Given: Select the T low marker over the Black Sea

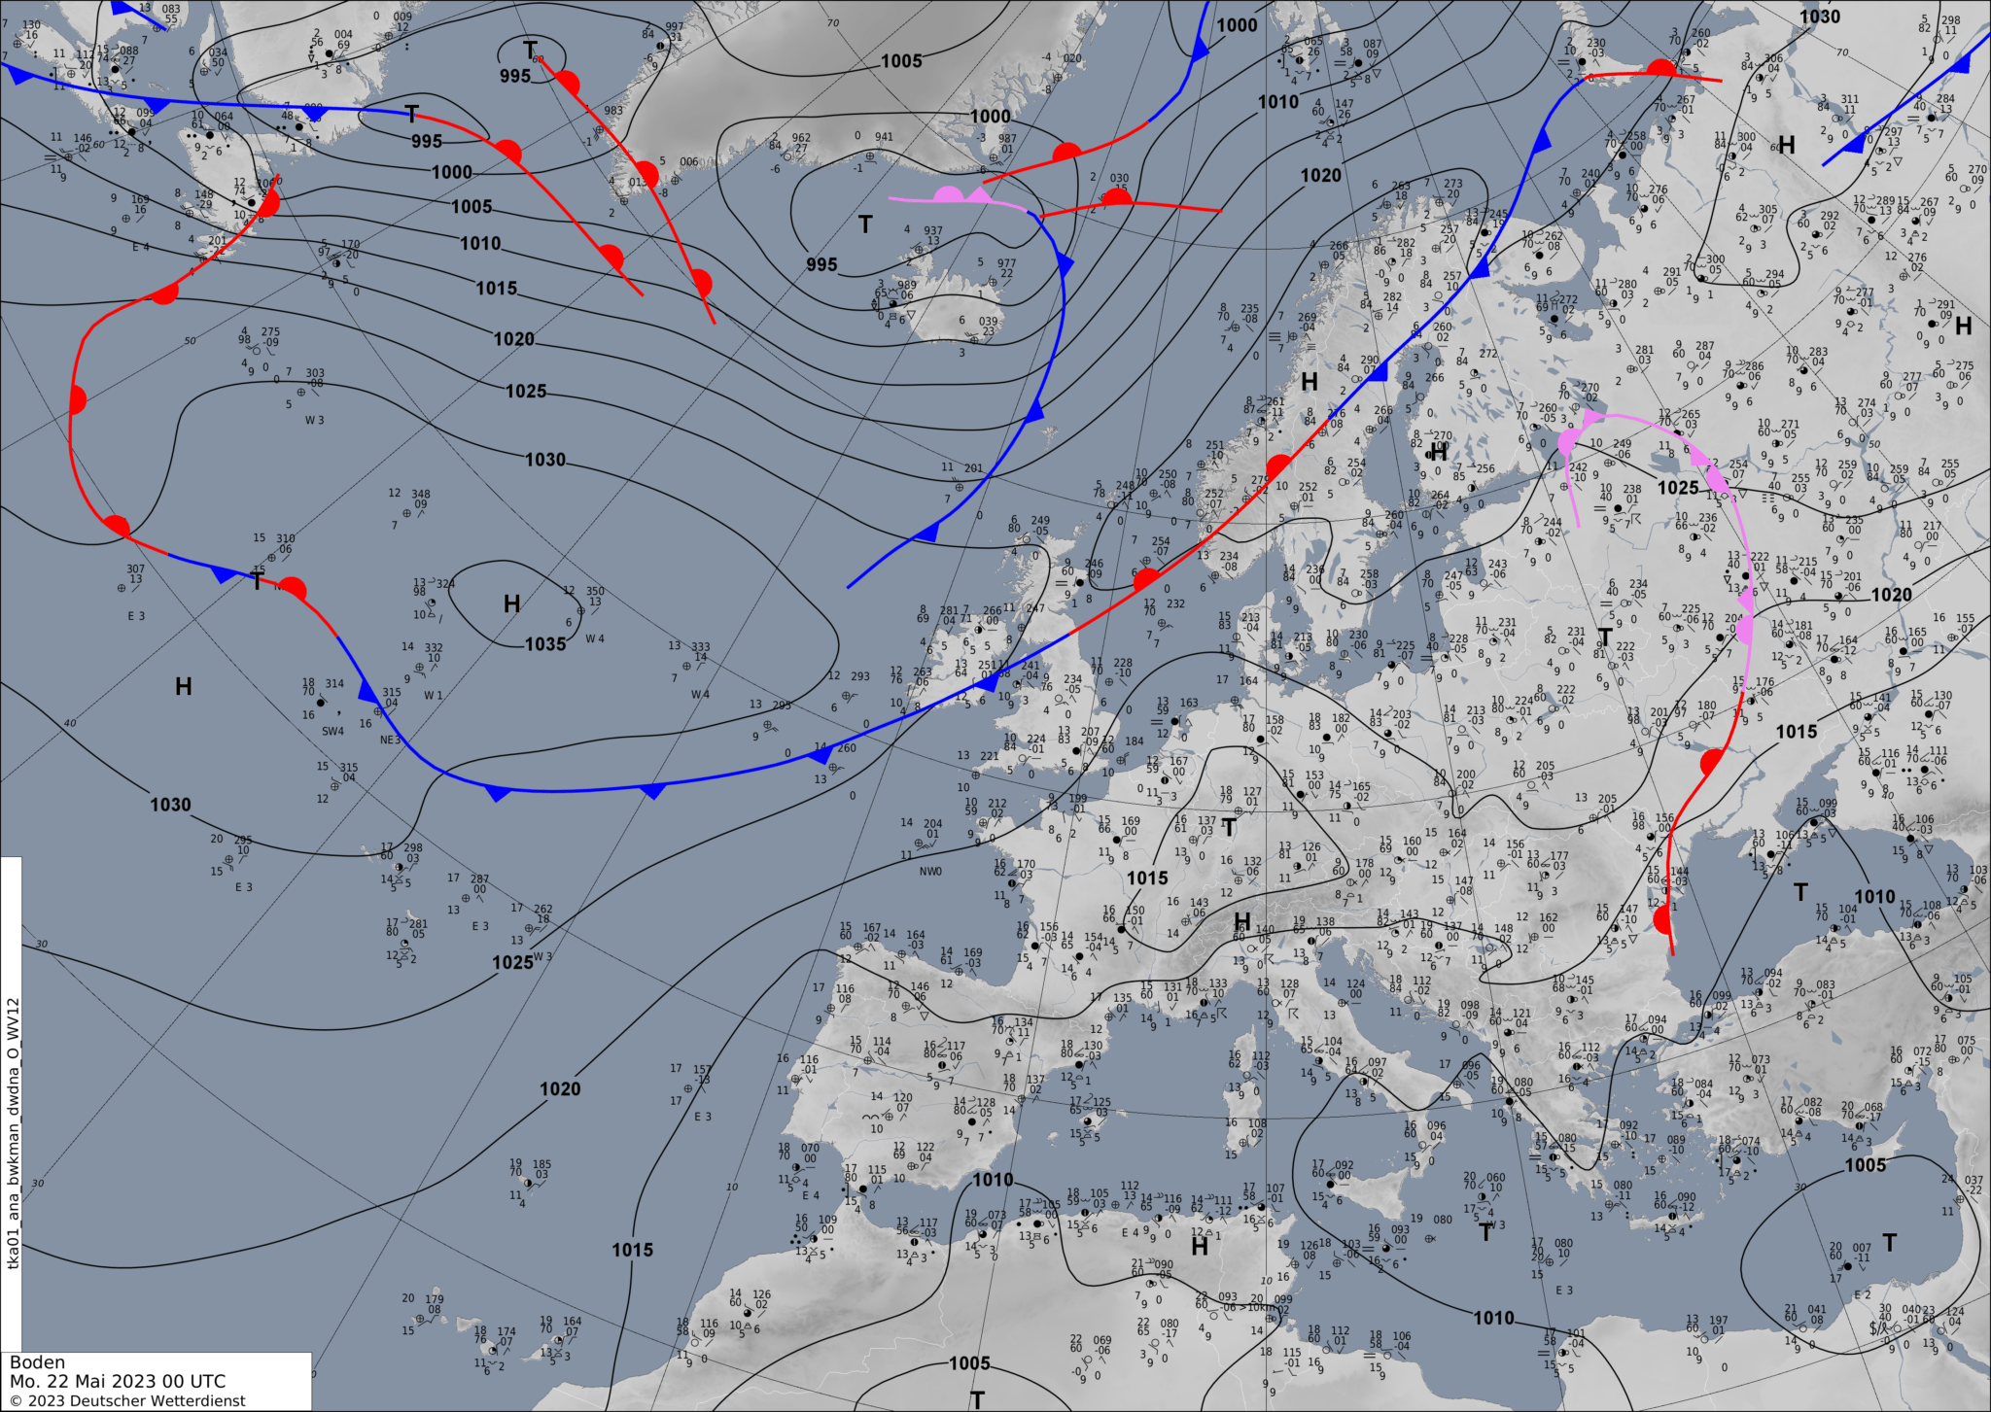Looking at the screenshot, I should 1800,892.
